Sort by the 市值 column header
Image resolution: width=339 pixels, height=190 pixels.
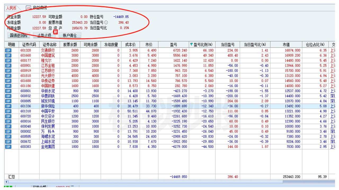(286, 45)
